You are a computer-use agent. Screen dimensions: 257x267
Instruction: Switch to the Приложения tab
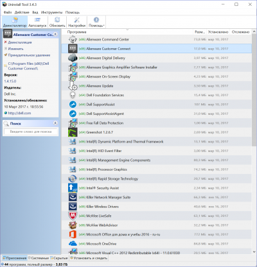[x=15, y=258]
